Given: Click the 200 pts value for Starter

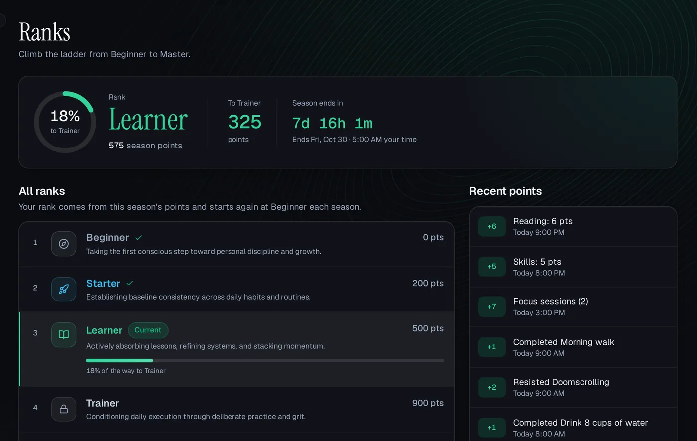Looking at the screenshot, I should [428, 283].
